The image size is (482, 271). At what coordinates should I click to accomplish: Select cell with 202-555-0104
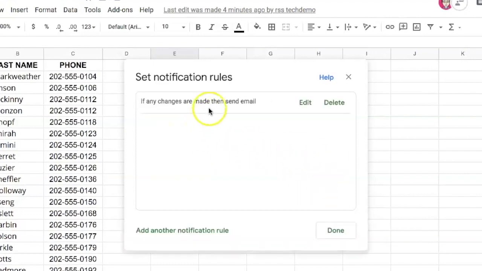[73, 76]
